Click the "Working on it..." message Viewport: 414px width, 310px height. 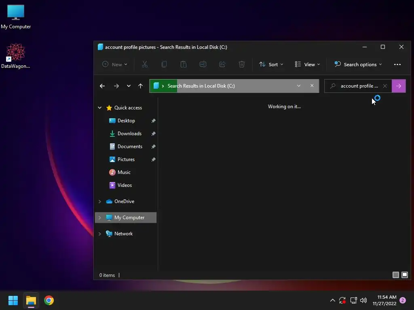284,107
